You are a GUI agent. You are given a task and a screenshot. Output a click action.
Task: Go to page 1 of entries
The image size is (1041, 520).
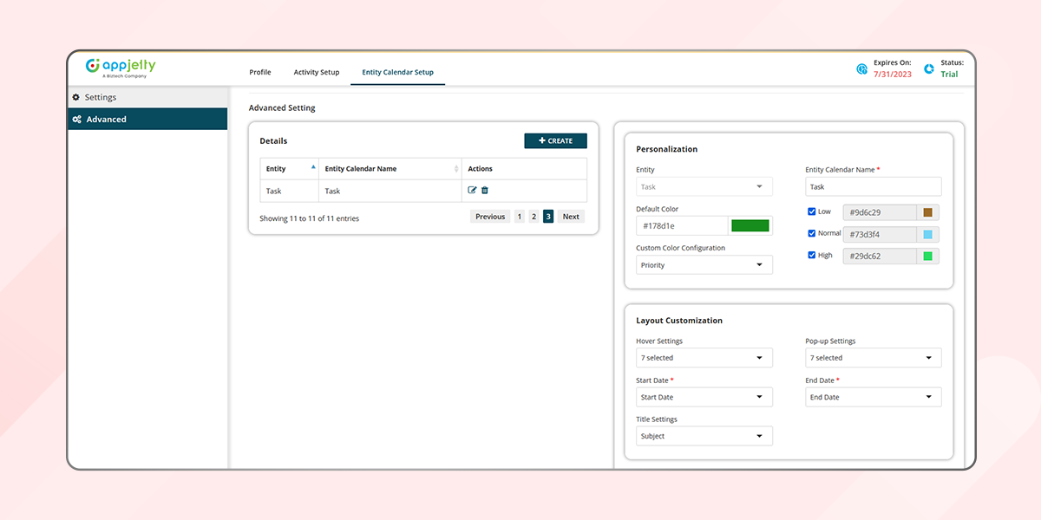point(520,217)
